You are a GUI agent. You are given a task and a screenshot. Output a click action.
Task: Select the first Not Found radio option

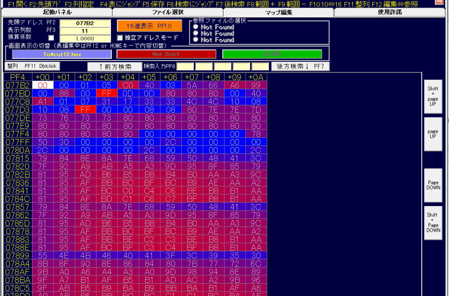[x=195, y=27]
